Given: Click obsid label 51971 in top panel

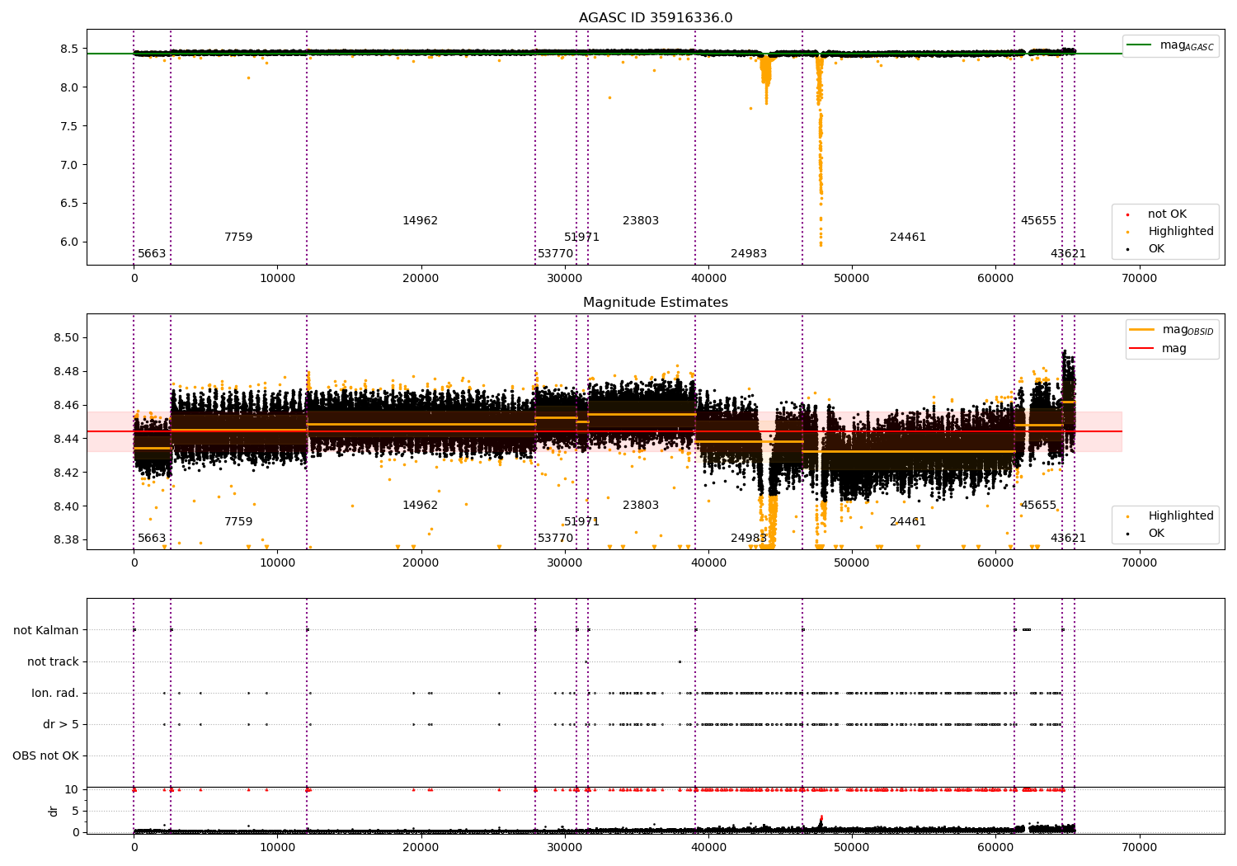Looking at the screenshot, I should pyautogui.click(x=581, y=238).
